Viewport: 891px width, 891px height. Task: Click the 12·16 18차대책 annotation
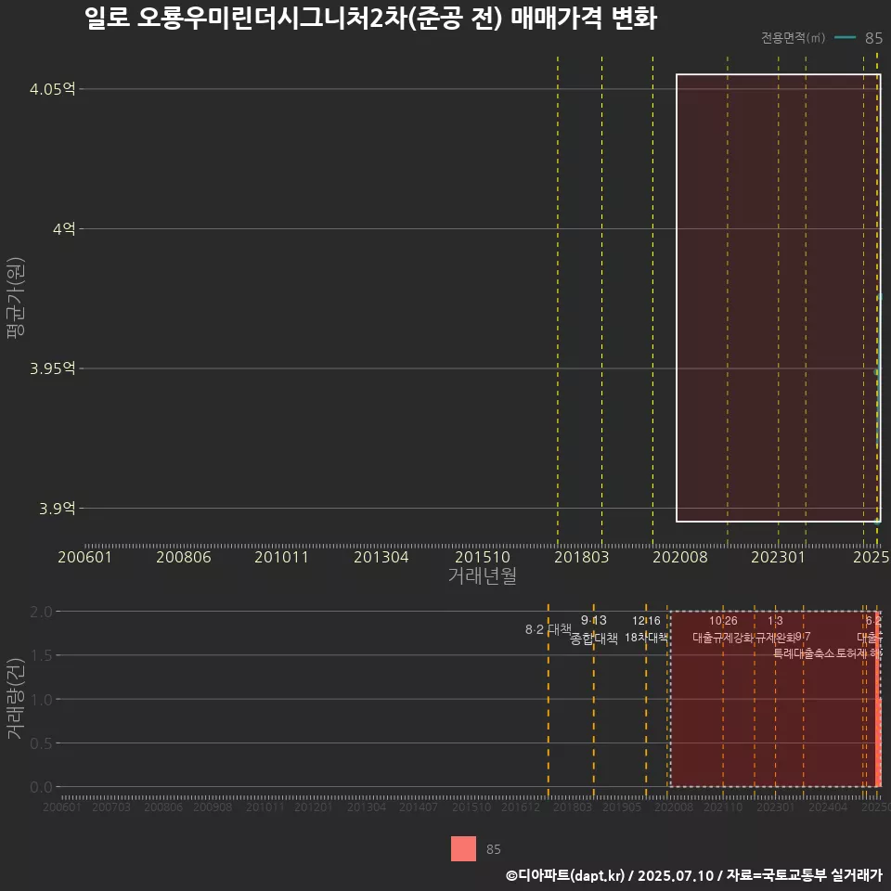646,629
